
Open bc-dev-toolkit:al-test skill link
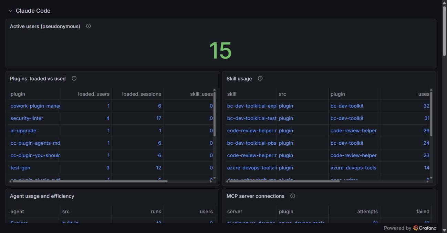pyautogui.click(x=252, y=118)
